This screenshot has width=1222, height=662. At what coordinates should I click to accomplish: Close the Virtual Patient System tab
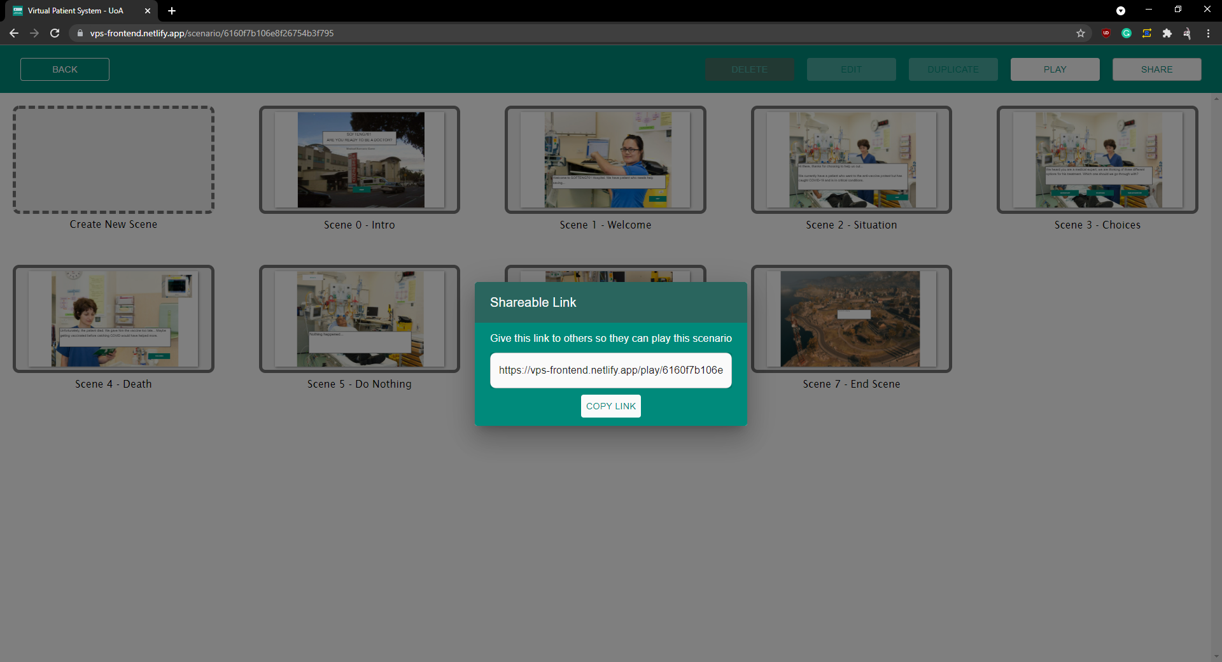tap(148, 11)
